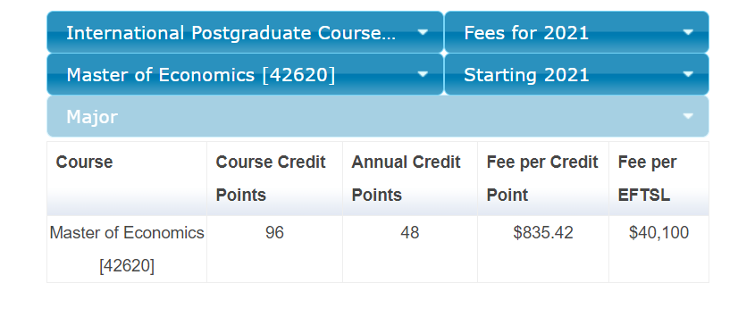Click the 48 annual credit points cell
Viewport: 738px width, 325px height.
[x=410, y=249]
